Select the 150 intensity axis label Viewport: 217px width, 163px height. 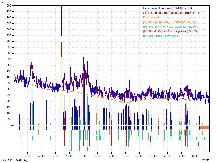9,107
